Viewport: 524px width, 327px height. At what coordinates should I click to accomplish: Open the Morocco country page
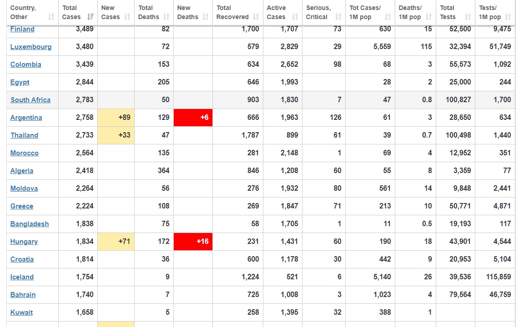point(25,153)
